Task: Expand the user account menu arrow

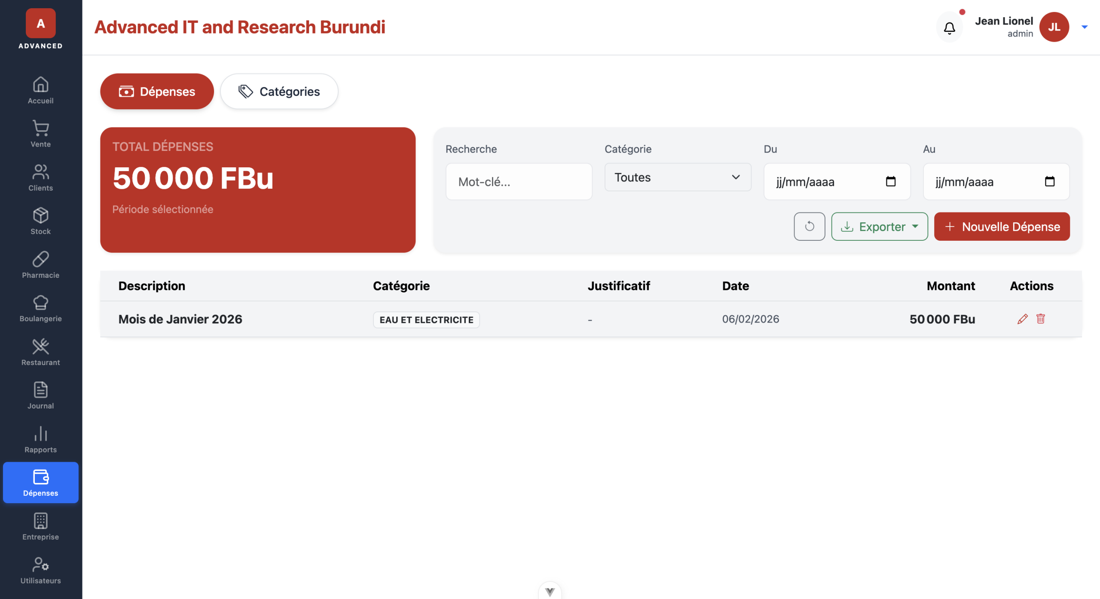Action: (x=1084, y=27)
